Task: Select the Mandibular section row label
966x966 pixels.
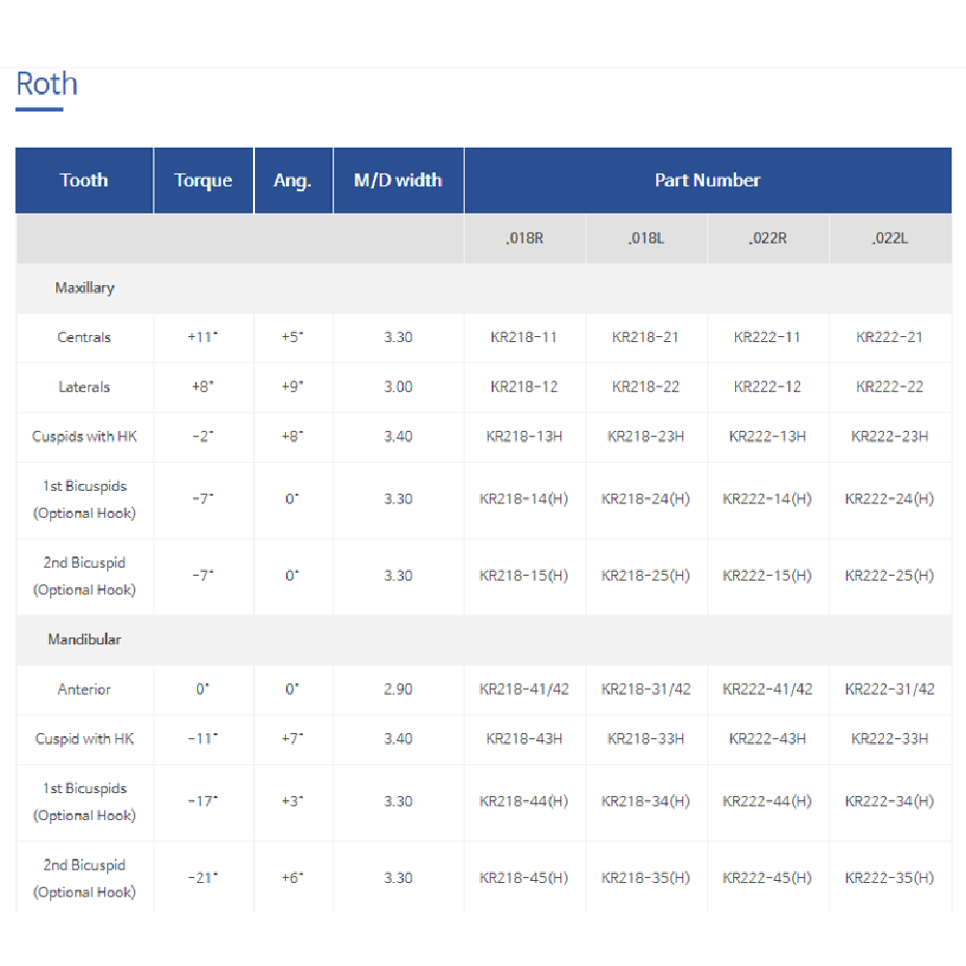Action: [x=85, y=639]
